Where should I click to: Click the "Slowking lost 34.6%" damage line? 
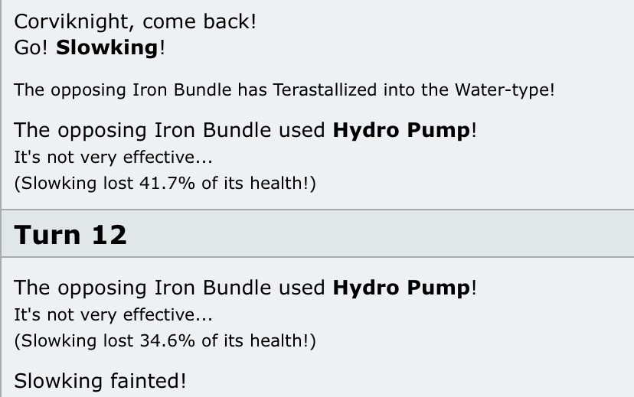165,340
